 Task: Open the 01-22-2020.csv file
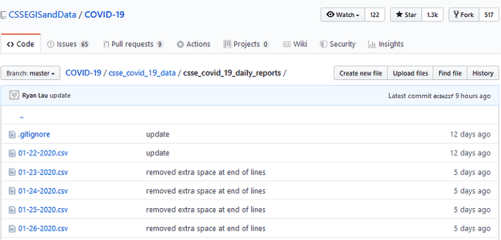coord(43,153)
